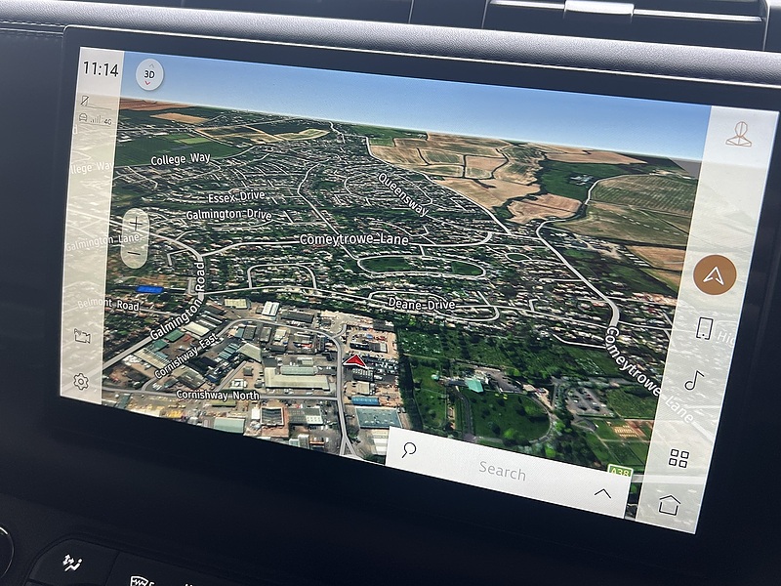Tap the mobile signal status indicator
The image size is (781, 586).
click(98, 122)
